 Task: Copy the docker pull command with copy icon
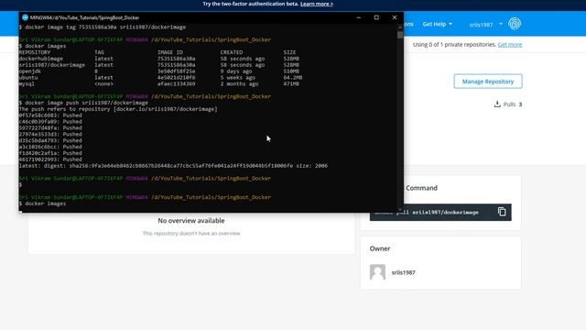(502, 212)
